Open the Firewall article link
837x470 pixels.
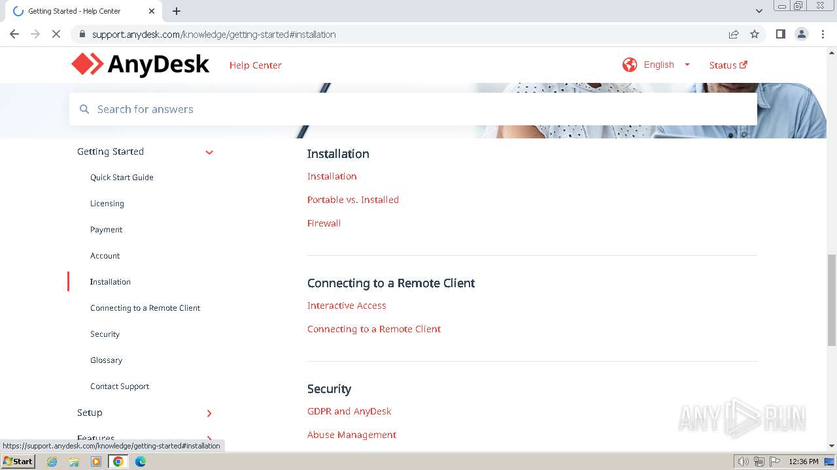(x=324, y=223)
